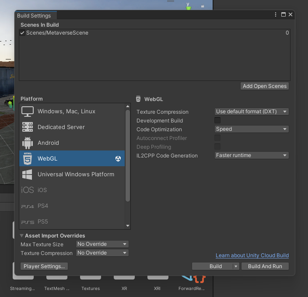The image size is (308, 297).
Task: Select Android platform label
Action: click(x=48, y=143)
